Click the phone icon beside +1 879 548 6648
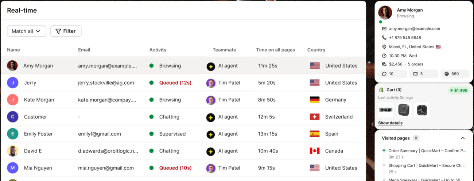The image size is (474, 181). [384, 38]
